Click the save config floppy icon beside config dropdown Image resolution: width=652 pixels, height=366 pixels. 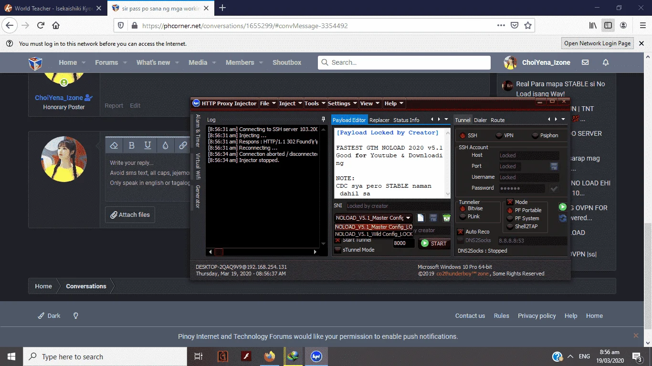point(433,218)
